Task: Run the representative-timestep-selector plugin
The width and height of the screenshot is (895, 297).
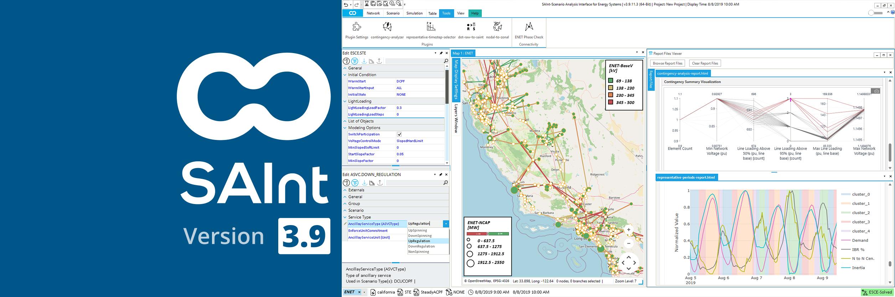Action: coord(431,30)
